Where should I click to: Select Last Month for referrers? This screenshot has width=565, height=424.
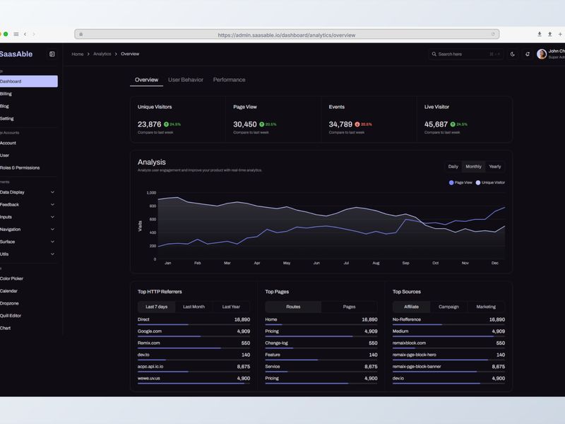pos(194,307)
